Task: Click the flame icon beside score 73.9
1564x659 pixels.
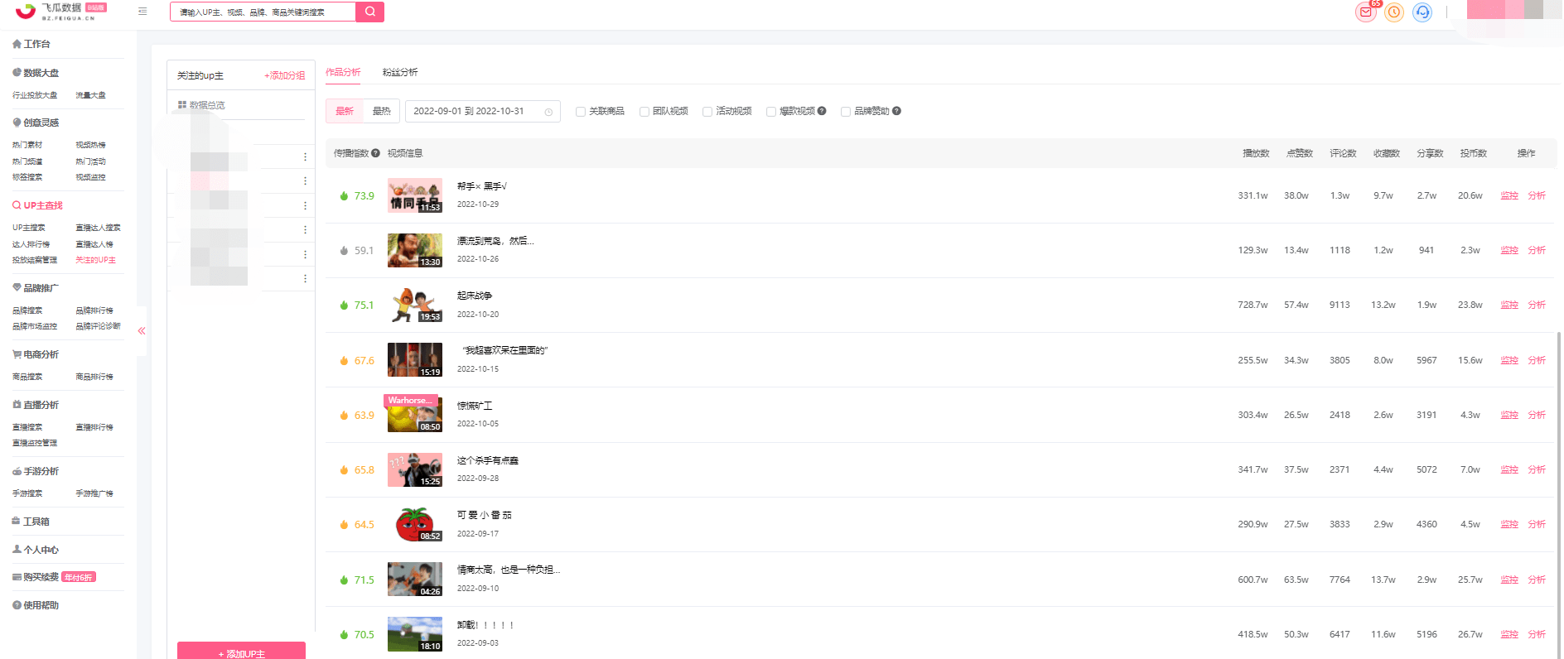Action: [x=344, y=196]
